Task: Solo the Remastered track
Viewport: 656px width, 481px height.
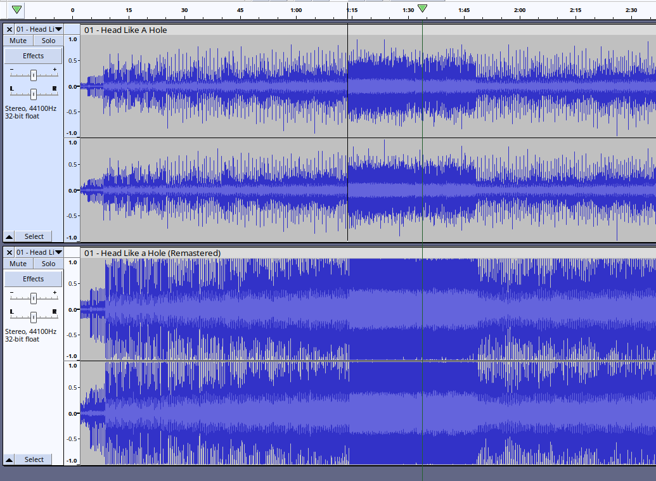Action: 48,264
